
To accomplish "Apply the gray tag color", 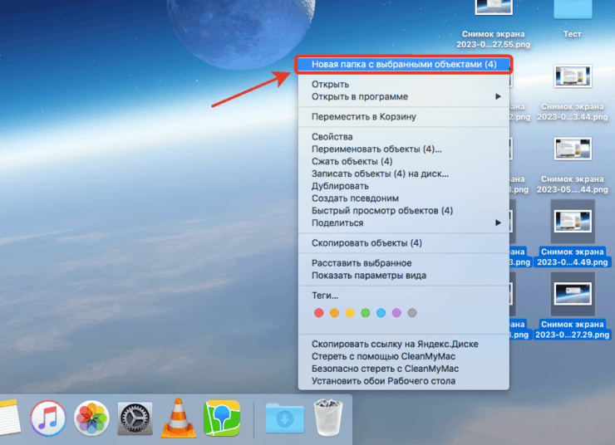I will pos(412,313).
